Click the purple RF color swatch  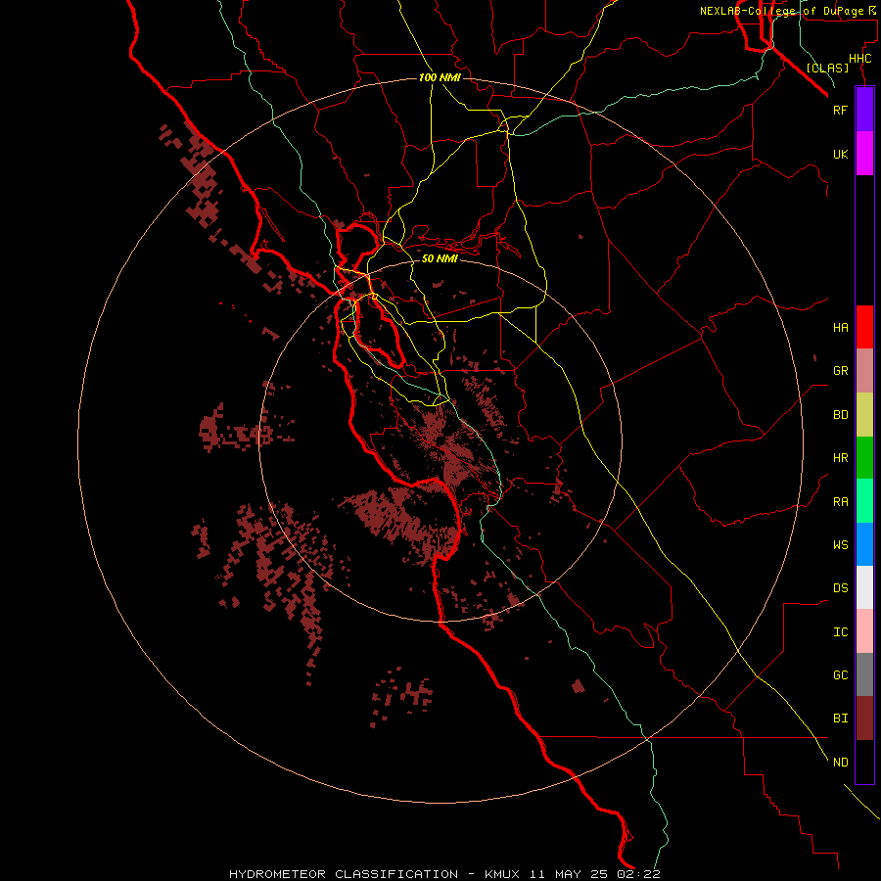[x=864, y=110]
